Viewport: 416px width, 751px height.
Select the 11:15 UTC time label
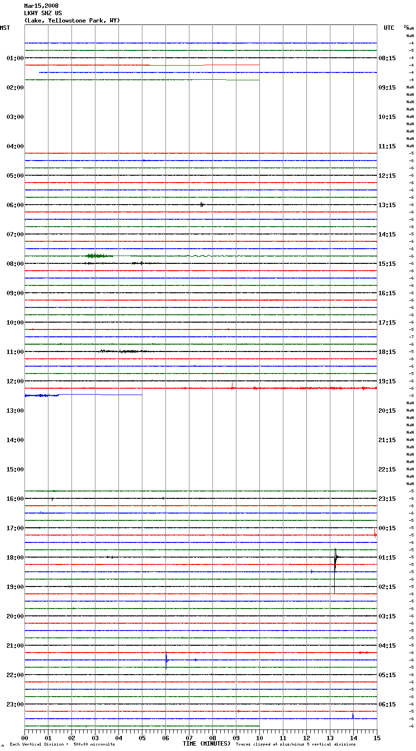point(387,146)
